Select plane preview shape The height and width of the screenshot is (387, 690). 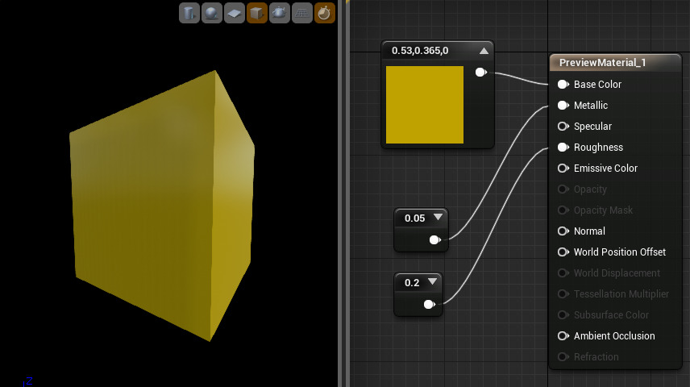234,13
